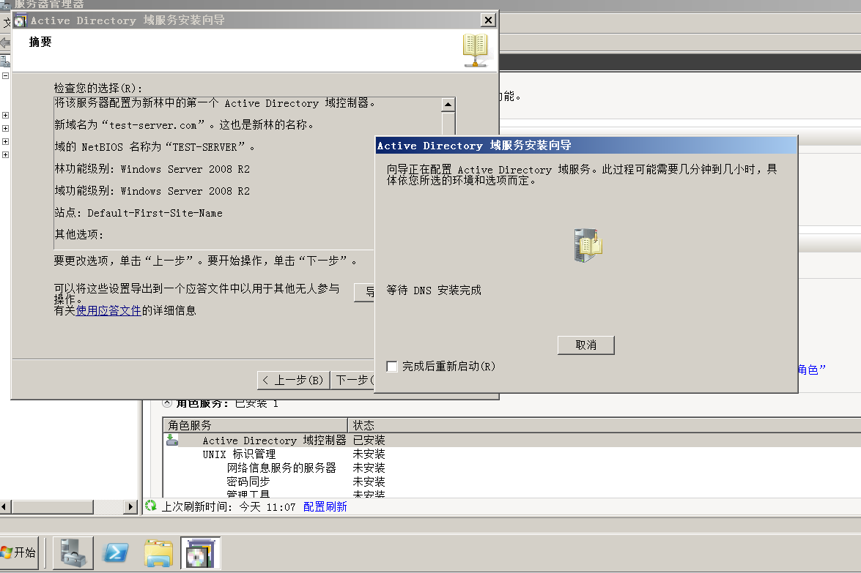
Task: Select the 网络信息服务的服务器 row
Action: coord(511,468)
